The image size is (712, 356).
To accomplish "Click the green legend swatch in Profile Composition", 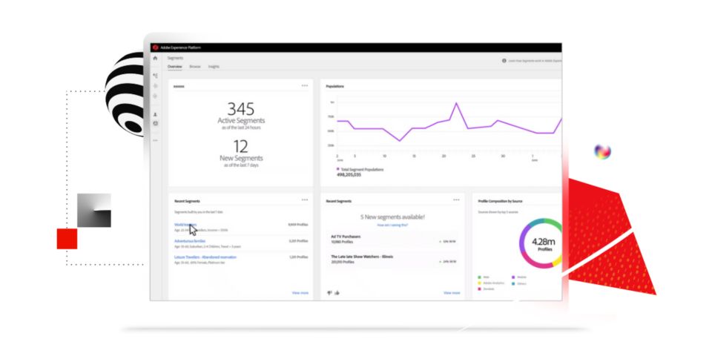I will click(x=480, y=277).
